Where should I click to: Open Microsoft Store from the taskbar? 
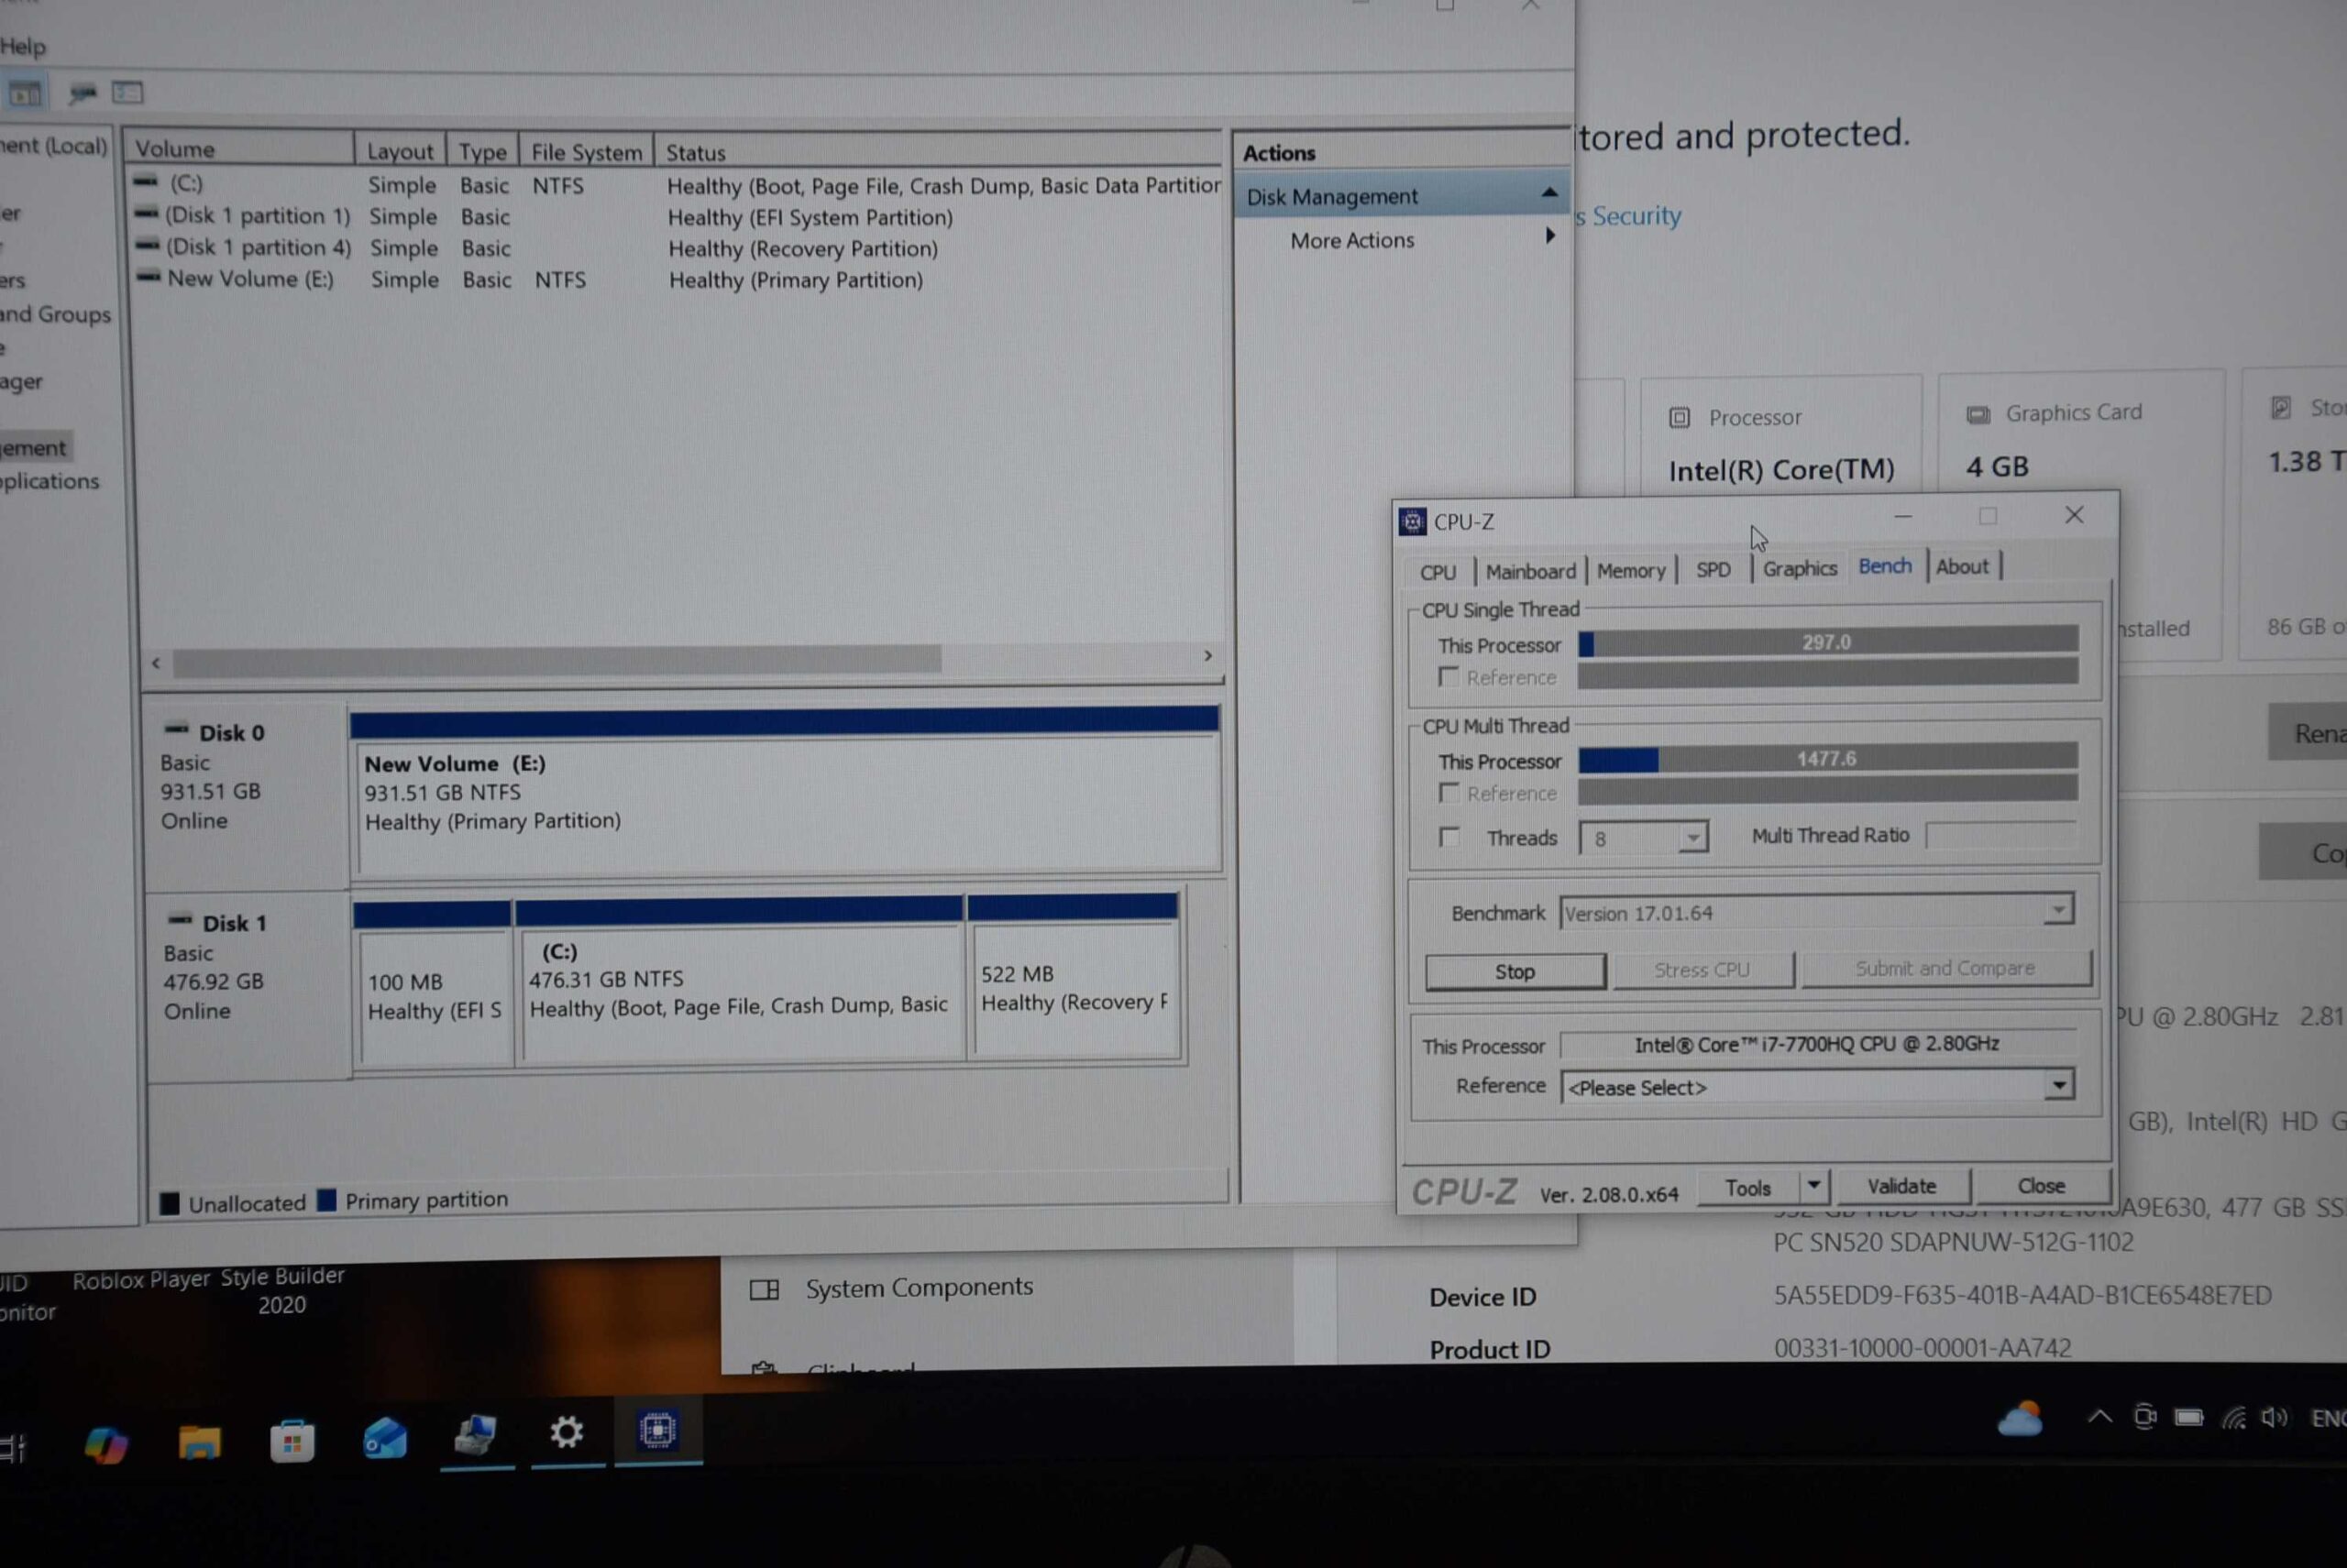click(x=292, y=1441)
